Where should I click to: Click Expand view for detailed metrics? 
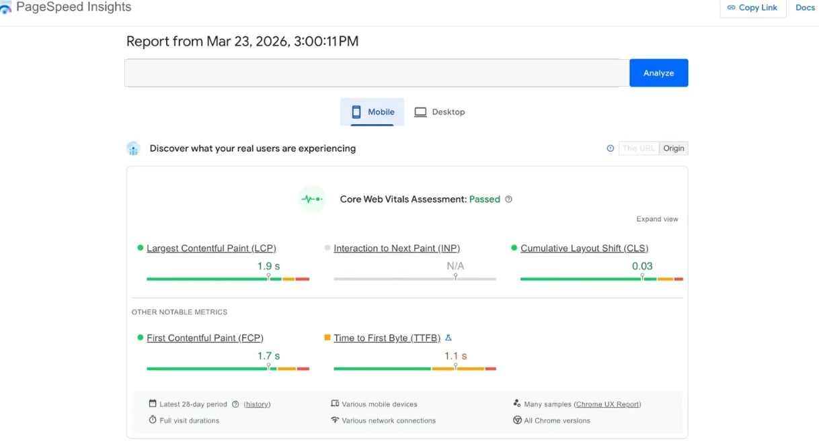click(x=657, y=219)
